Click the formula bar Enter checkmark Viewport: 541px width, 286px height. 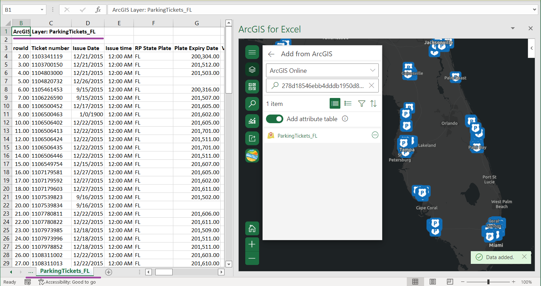point(83,10)
